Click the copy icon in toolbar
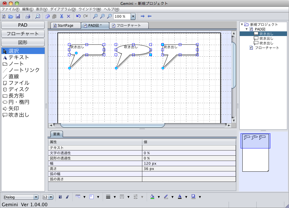This screenshot has width=289, height=208. pos(47,16)
